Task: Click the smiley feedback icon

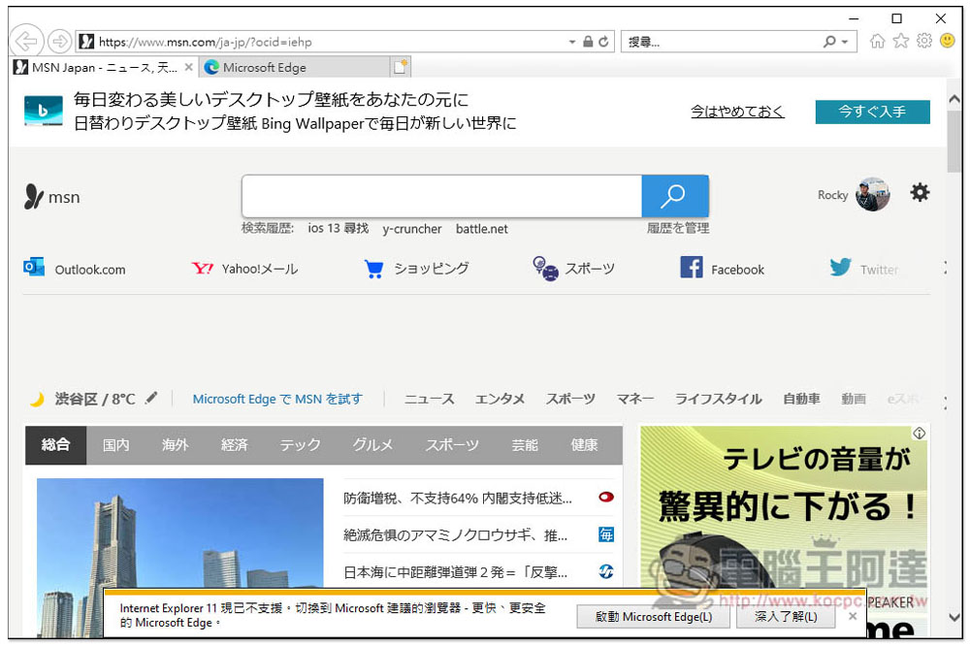Action: [x=947, y=41]
